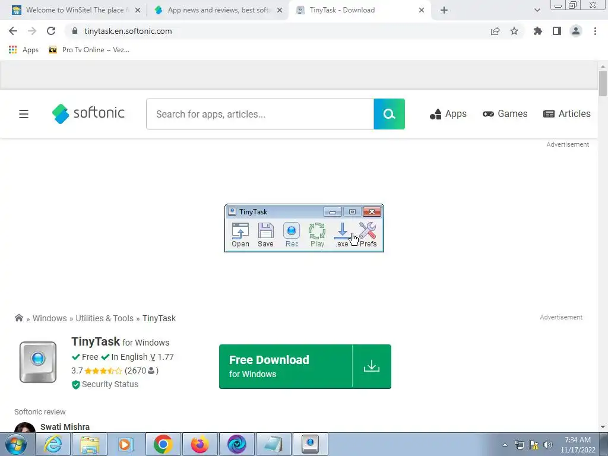Reload the page

tap(51, 31)
